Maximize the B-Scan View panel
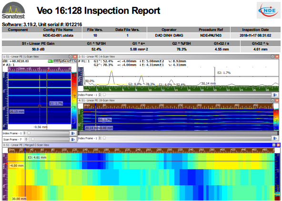 click(273, 100)
